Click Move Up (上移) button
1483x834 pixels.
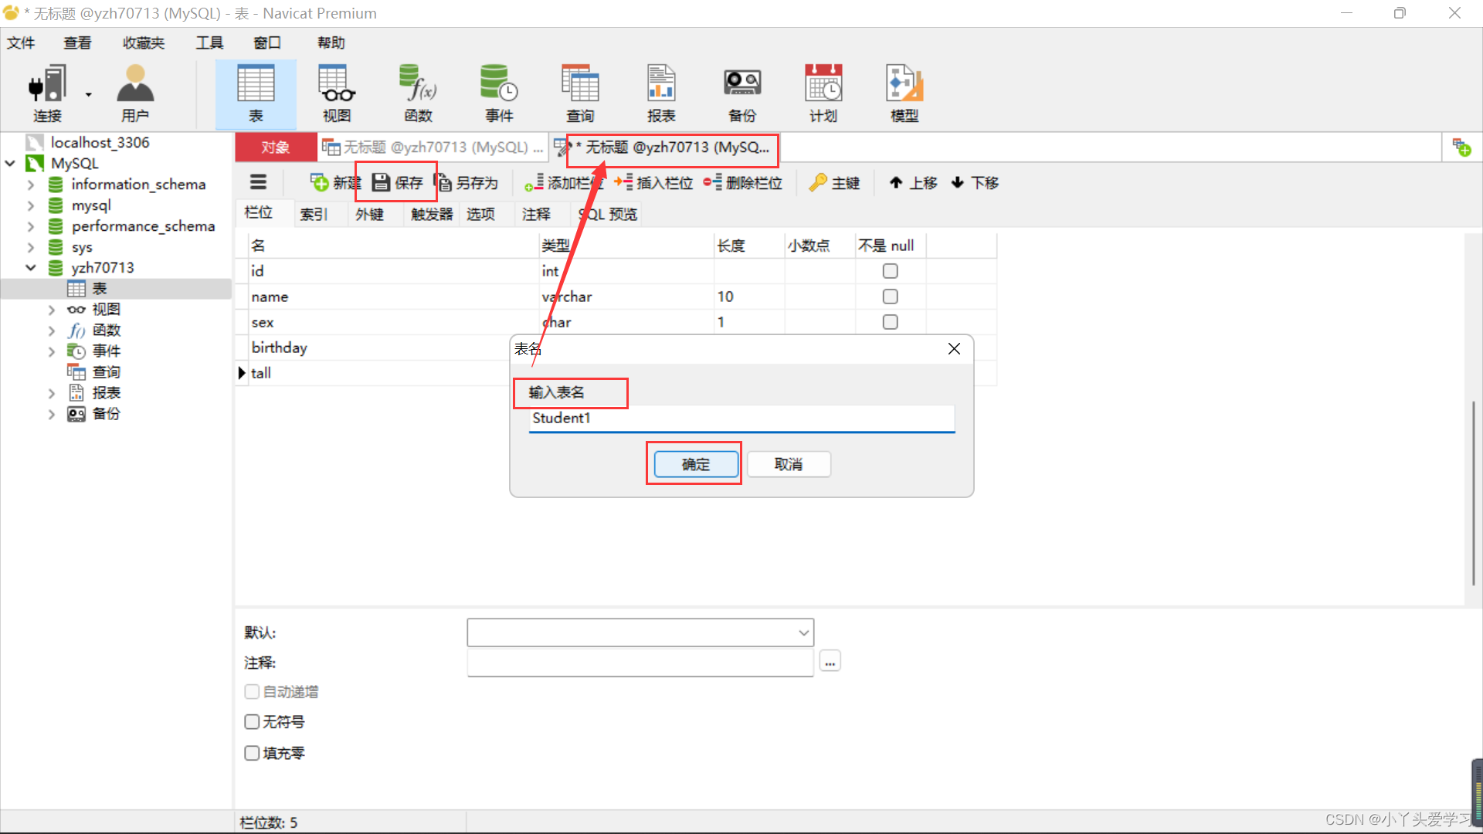pyautogui.click(x=913, y=182)
